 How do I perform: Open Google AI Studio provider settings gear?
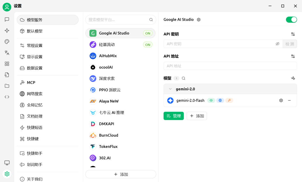tap(199, 20)
